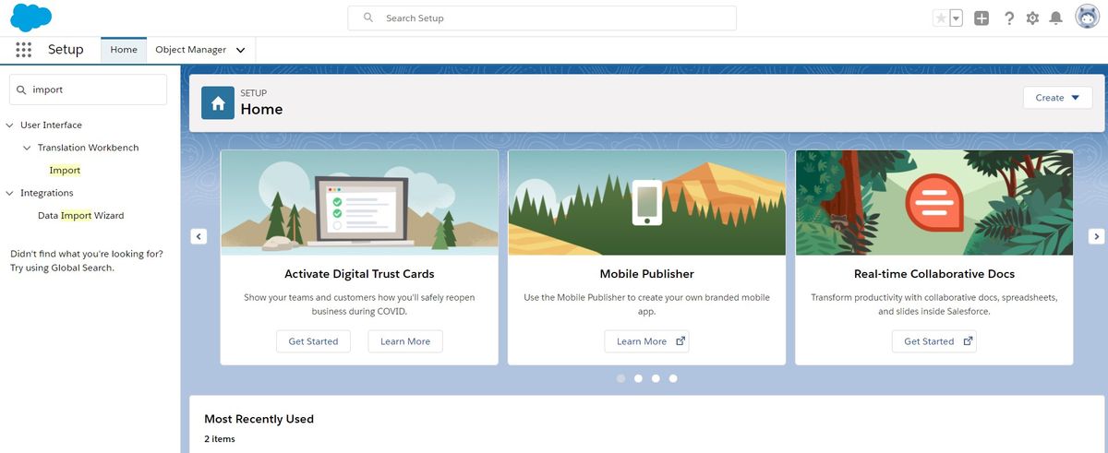Select the Home tab
Image resolution: width=1108 pixels, height=453 pixels.
click(124, 50)
